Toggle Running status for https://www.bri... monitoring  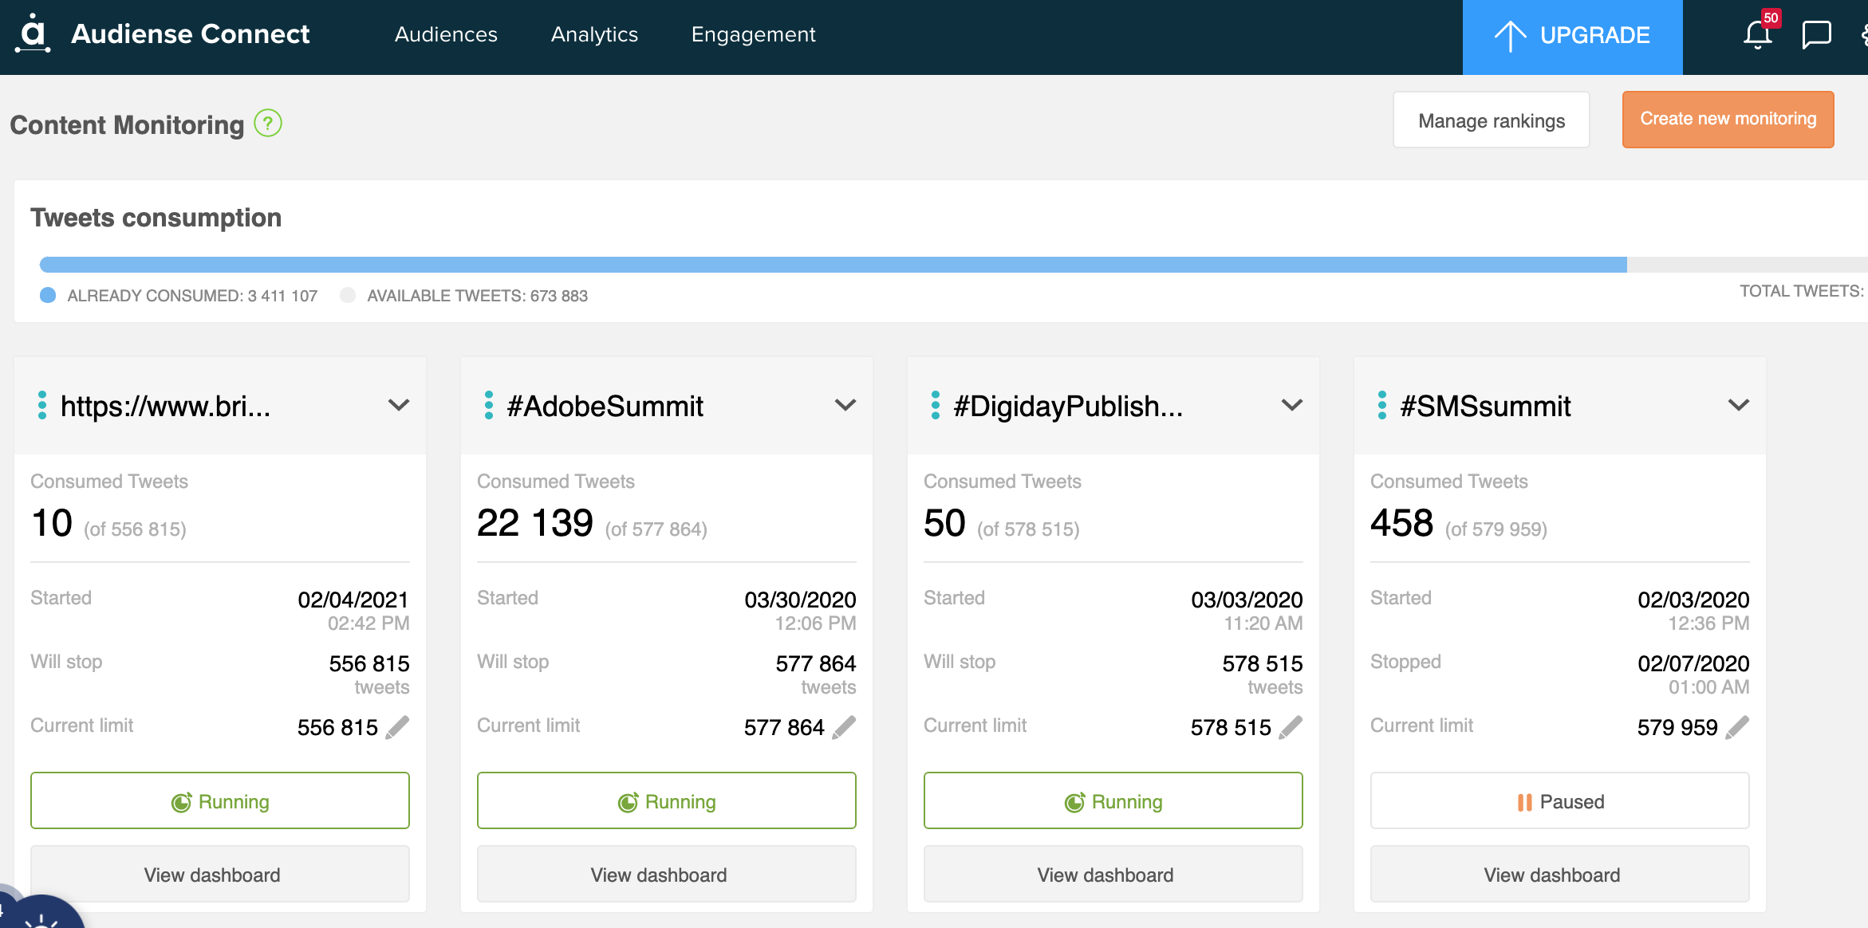220,800
